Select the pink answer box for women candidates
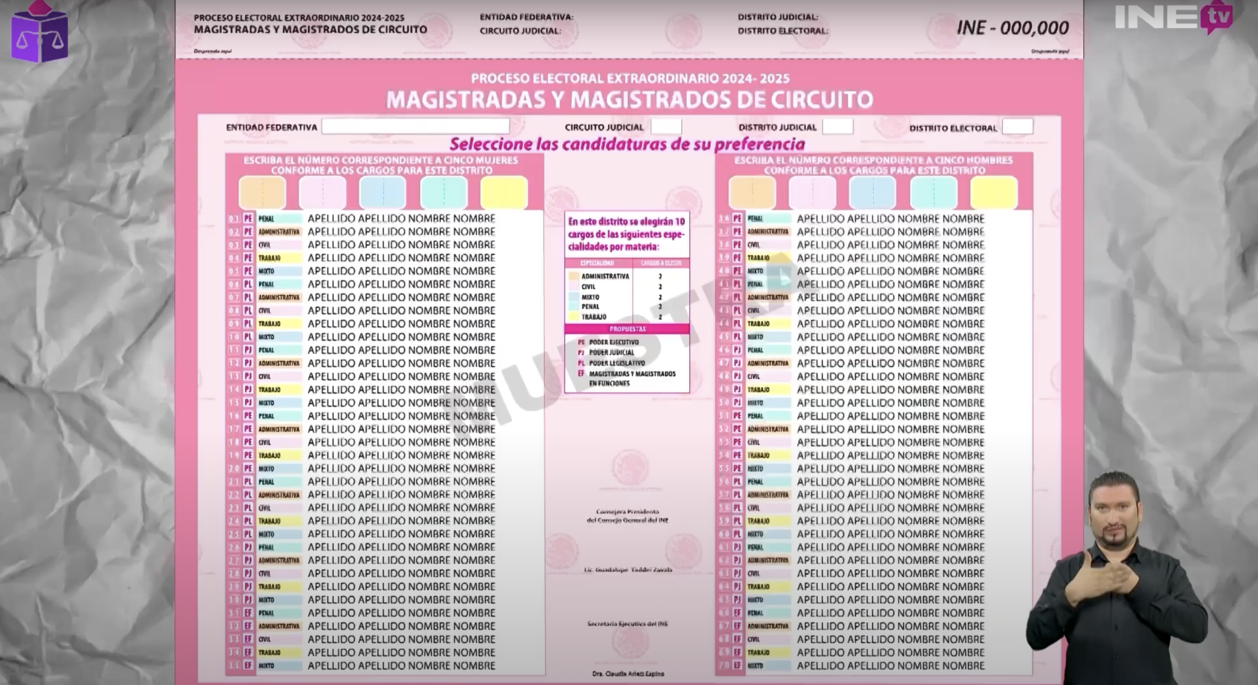Viewport: 1258px width, 685px height. click(323, 192)
